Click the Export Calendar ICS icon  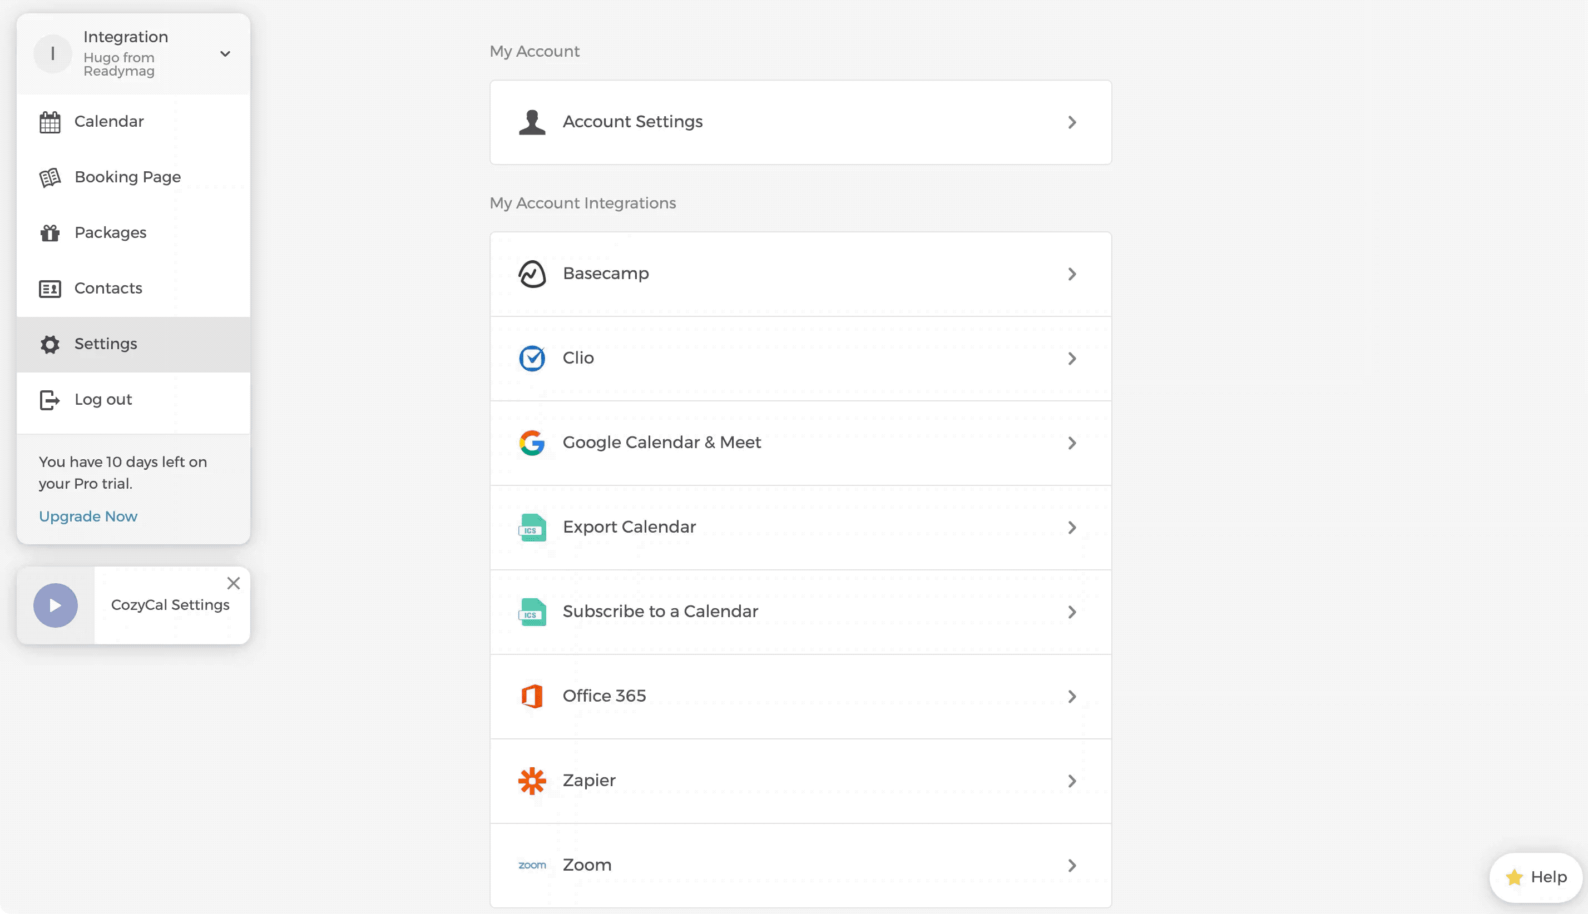tap(532, 527)
